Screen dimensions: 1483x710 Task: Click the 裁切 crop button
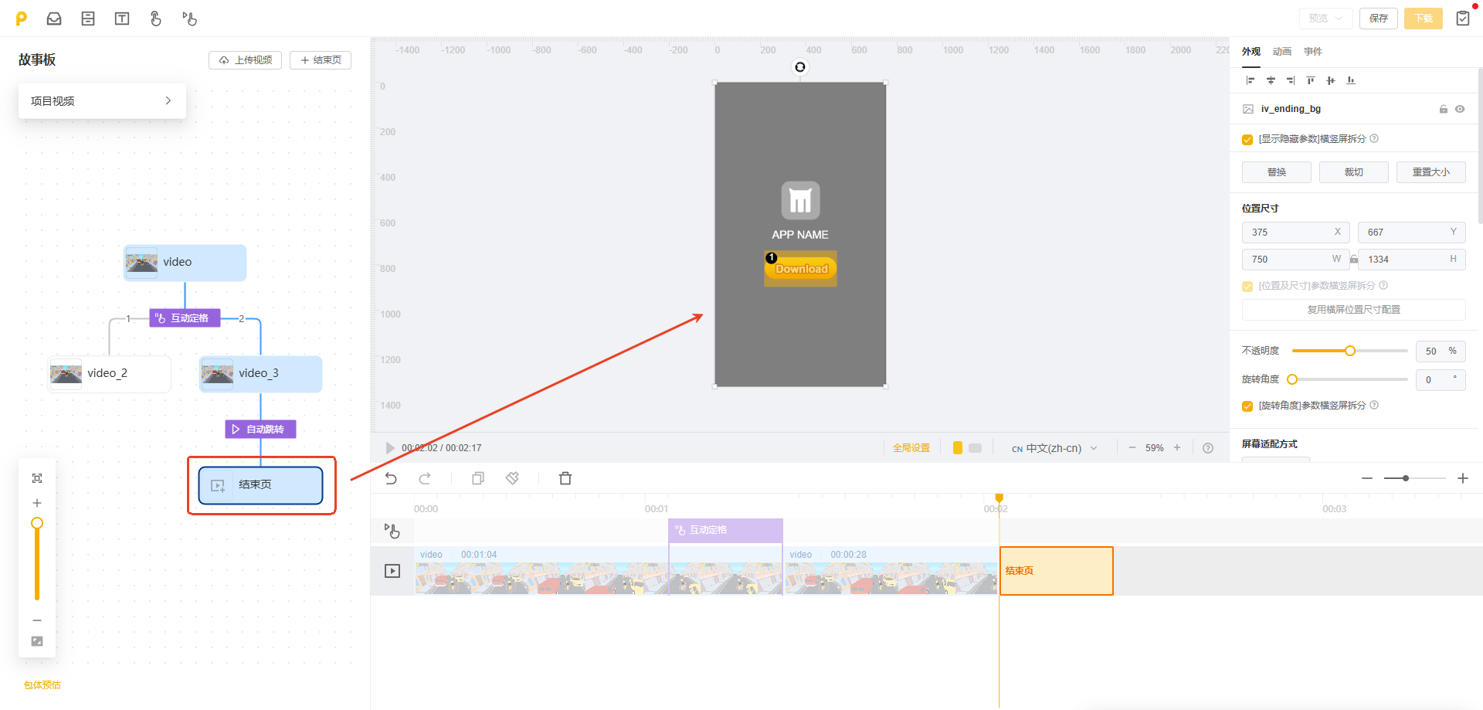pos(1354,172)
